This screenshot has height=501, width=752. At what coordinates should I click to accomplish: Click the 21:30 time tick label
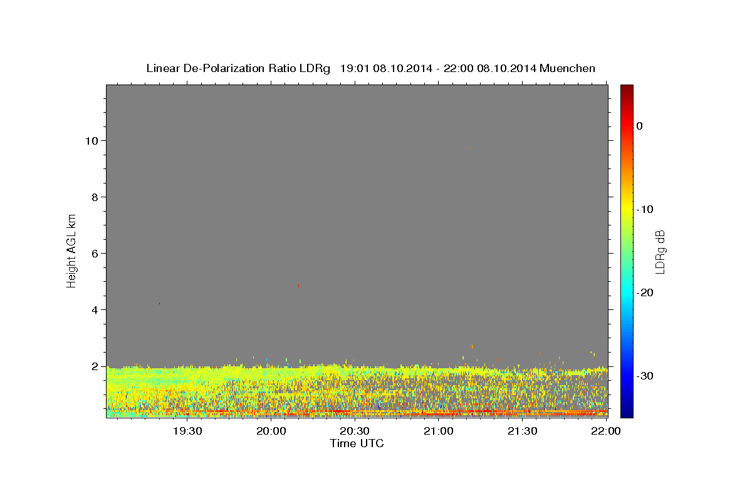tap(522, 431)
